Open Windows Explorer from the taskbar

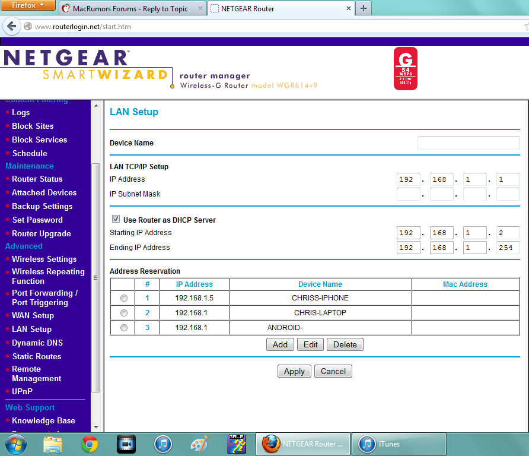(x=53, y=445)
